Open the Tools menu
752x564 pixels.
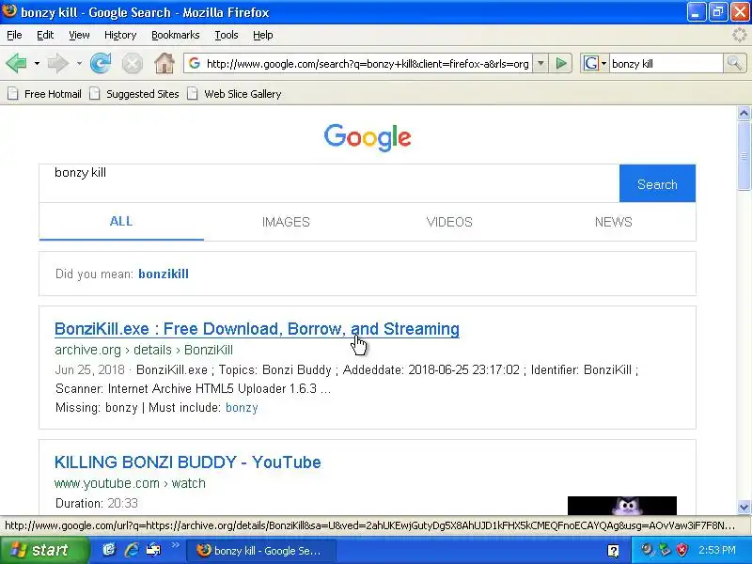click(227, 35)
